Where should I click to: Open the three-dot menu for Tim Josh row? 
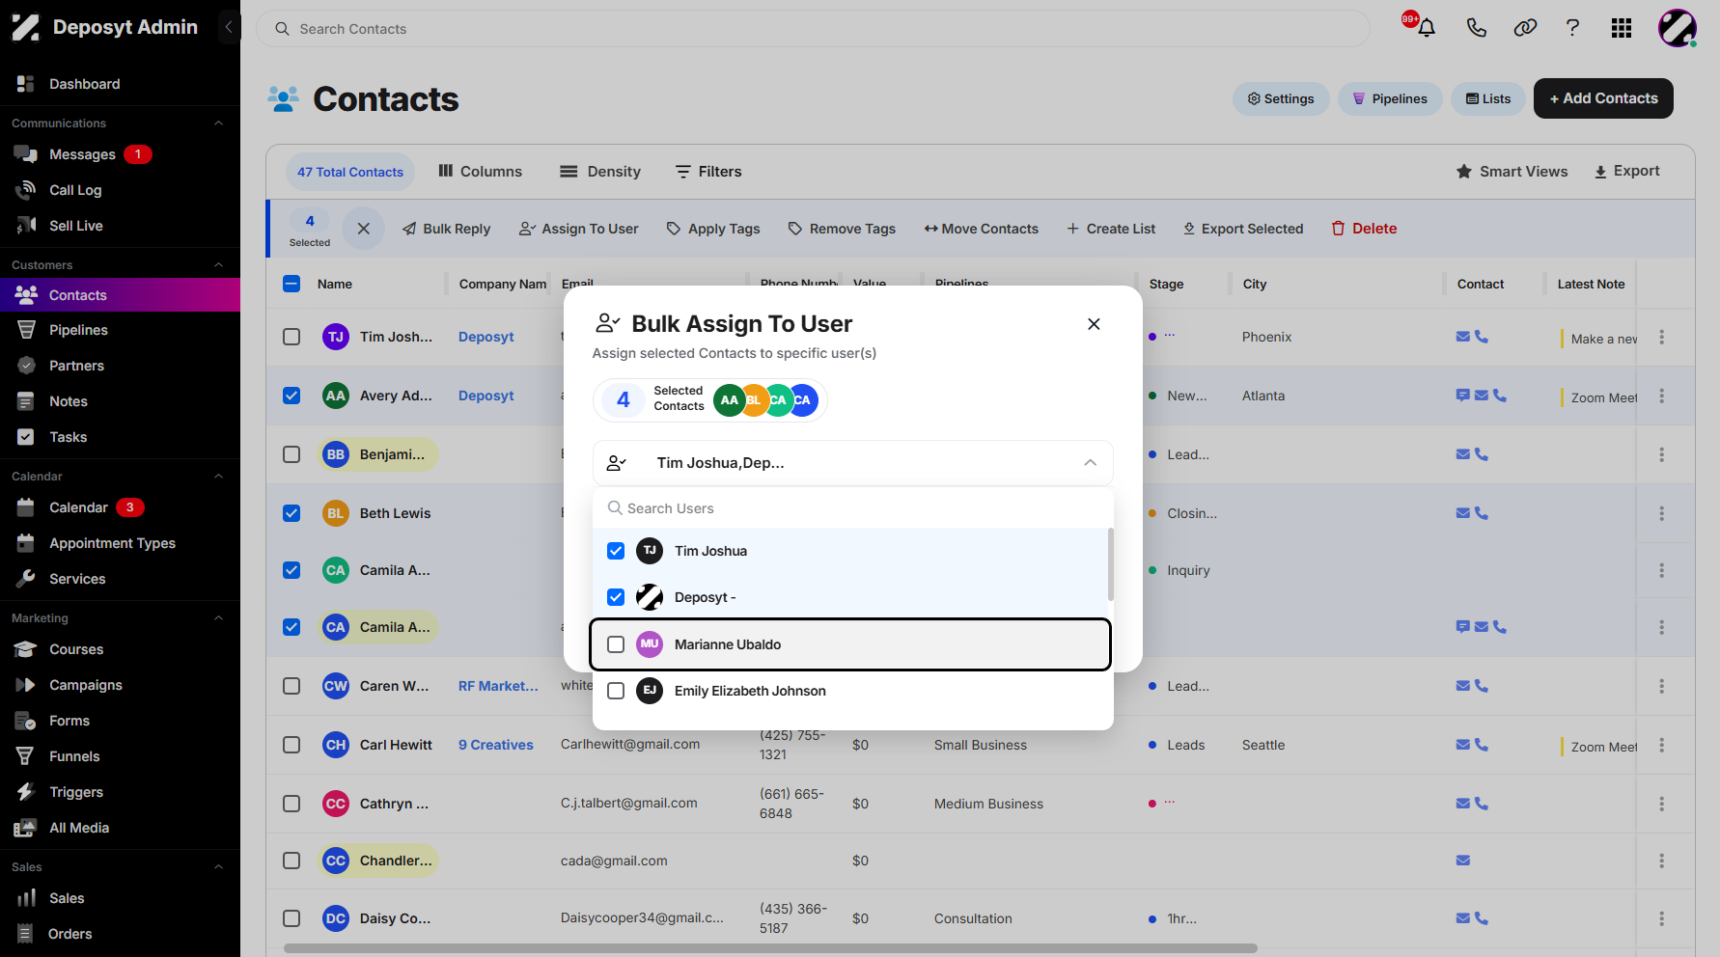1661,337
